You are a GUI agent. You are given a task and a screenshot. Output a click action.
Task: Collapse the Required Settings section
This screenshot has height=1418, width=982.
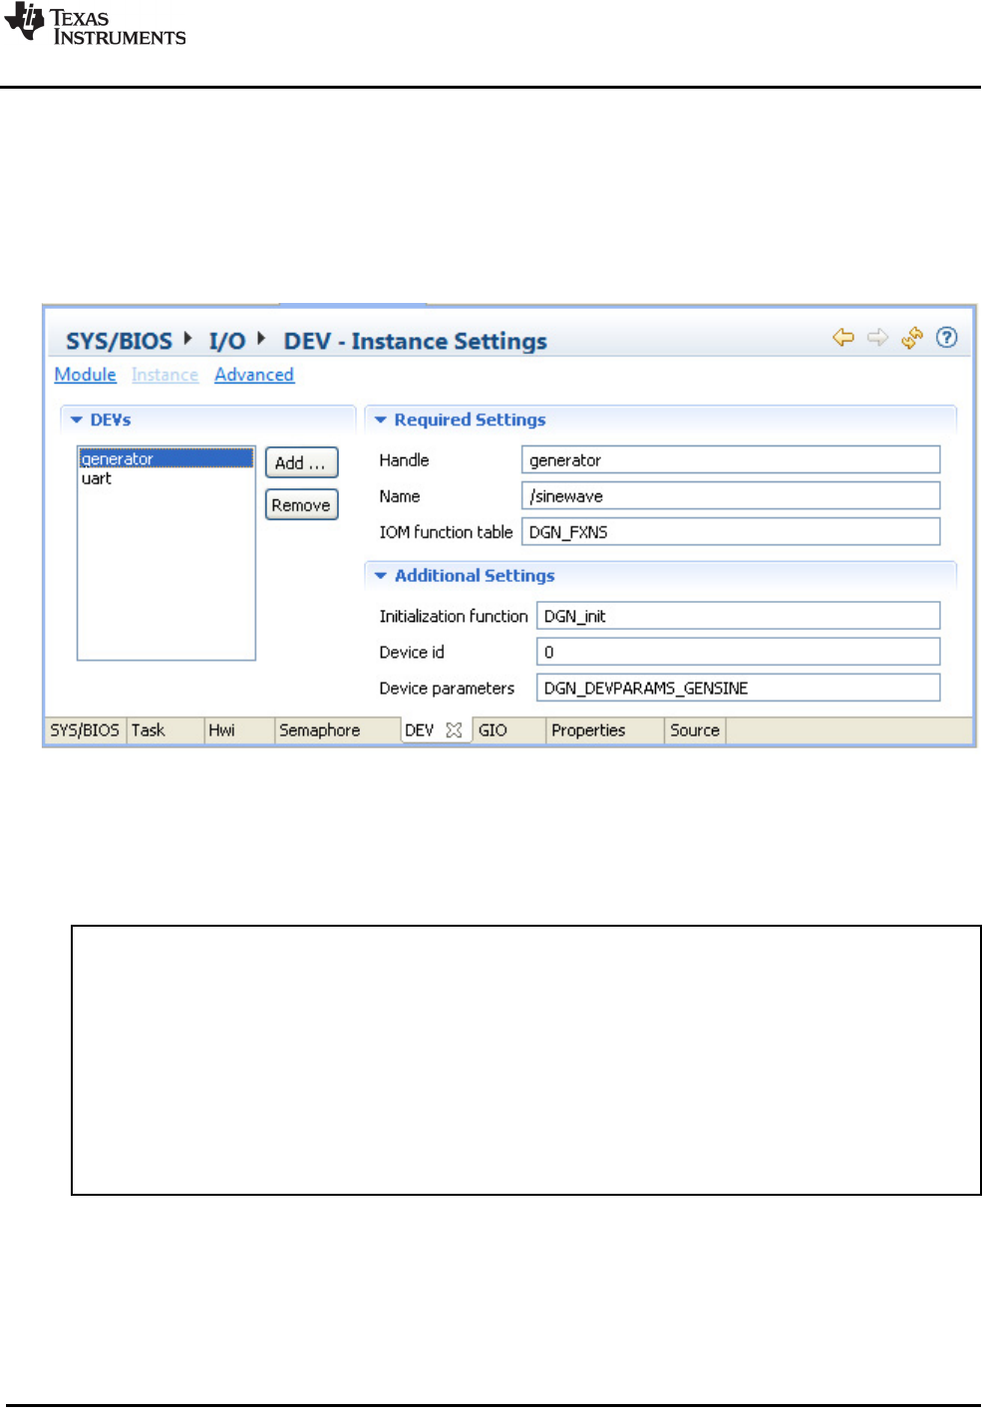tap(380, 421)
